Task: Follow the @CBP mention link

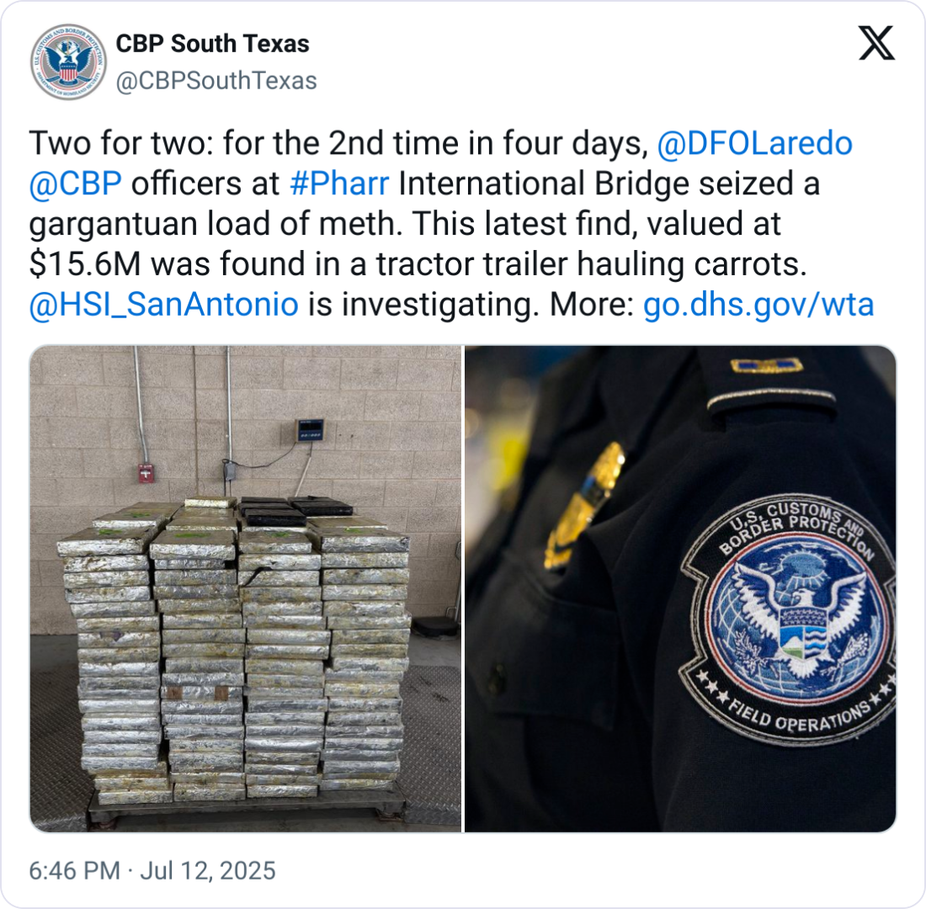Action: (76, 183)
